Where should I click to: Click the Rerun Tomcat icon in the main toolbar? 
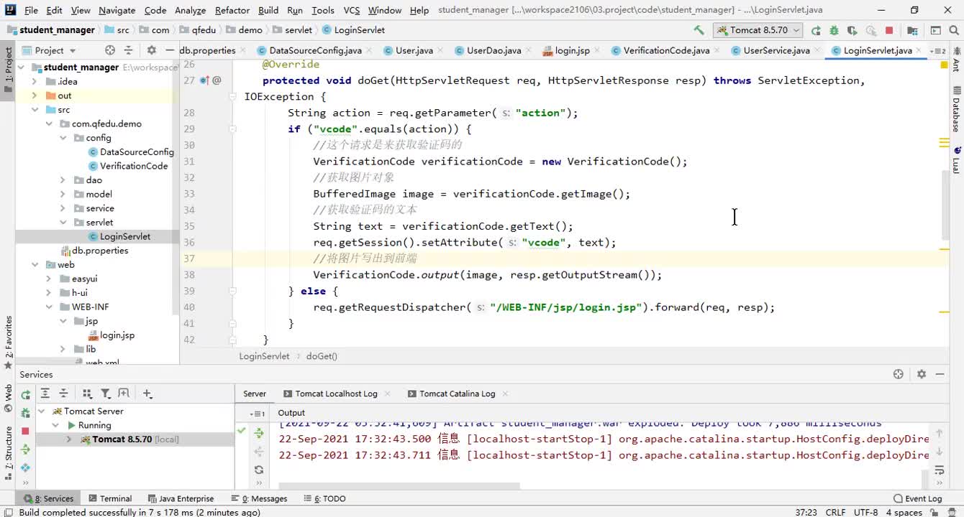point(816,30)
